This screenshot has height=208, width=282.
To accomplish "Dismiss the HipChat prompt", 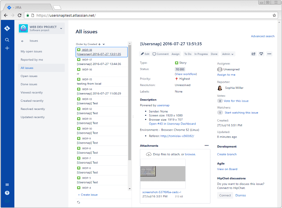I will click(x=241, y=195).
